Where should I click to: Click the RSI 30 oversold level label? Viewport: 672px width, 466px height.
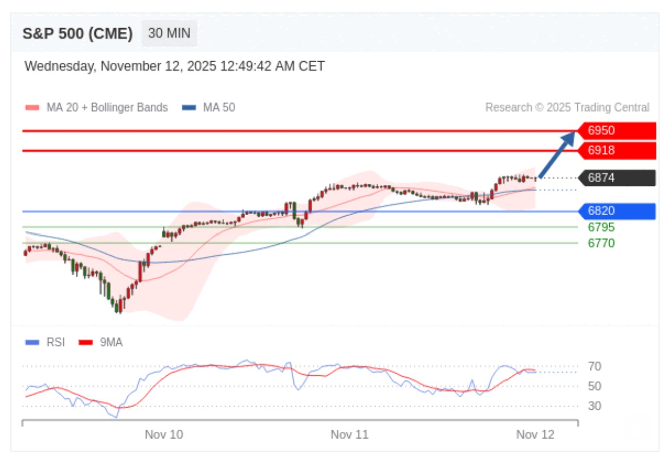click(595, 405)
